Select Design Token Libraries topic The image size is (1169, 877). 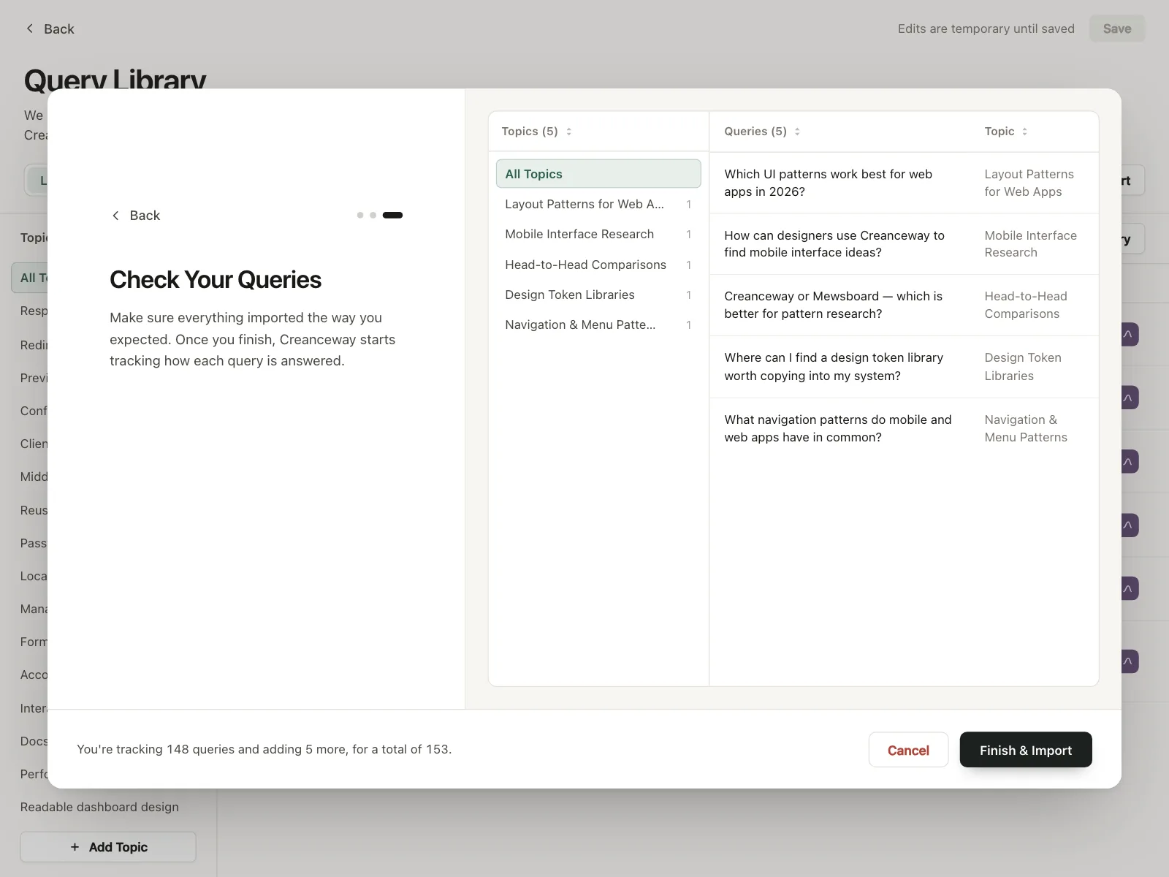[x=598, y=295]
